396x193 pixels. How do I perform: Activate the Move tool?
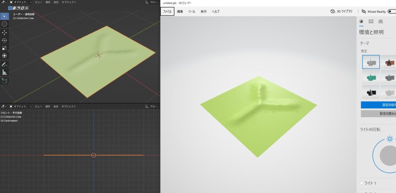4,33
